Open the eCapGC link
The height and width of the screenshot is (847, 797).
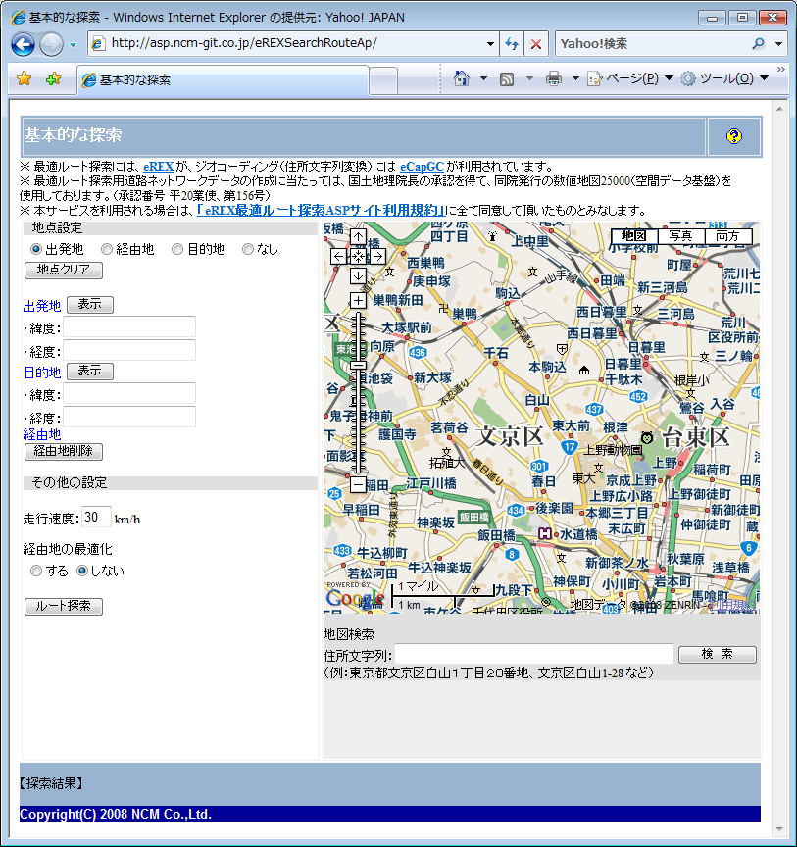tap(422, 167)
